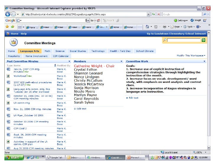
Task: Switch to the Math tab
Action: click(47, 51)
